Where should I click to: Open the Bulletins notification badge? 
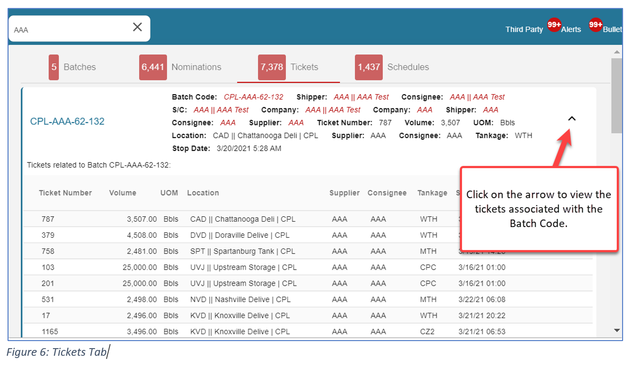click(596, 24)
